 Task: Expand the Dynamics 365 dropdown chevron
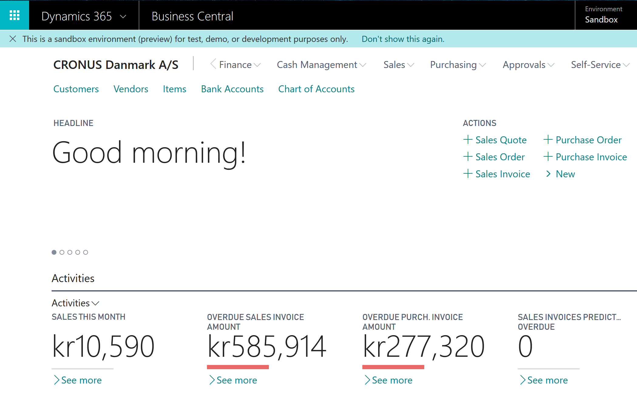point(123,17)
